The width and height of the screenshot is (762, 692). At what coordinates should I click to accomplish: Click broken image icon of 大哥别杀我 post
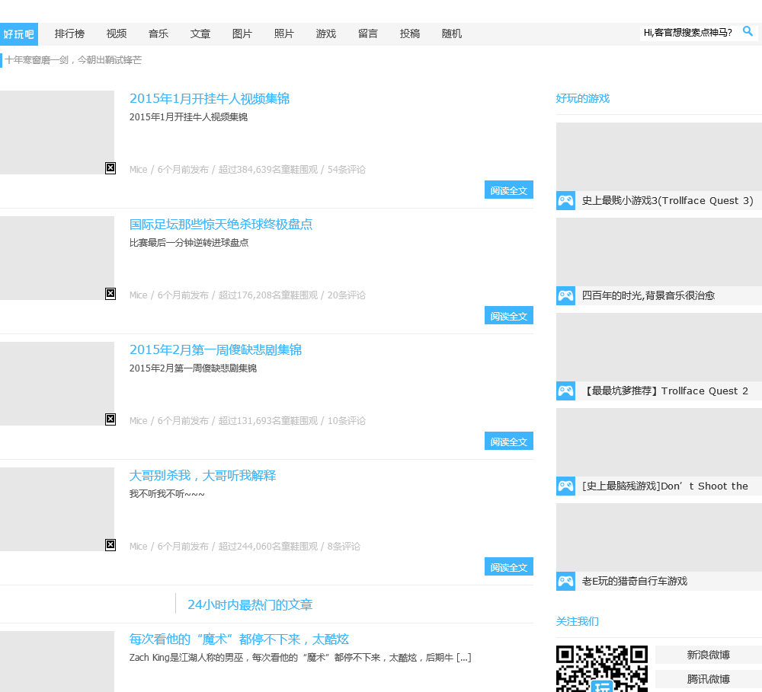pos(110,545)
